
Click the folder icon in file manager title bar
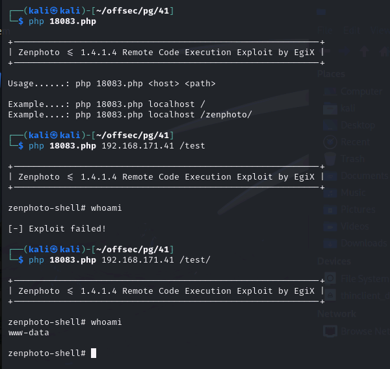[321, 12]
